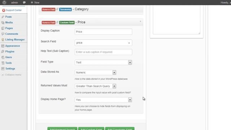Click the Collapse menu arrow icon
Image resolution: width=231 pixels, height=130 pixels.
pos(3,75)
